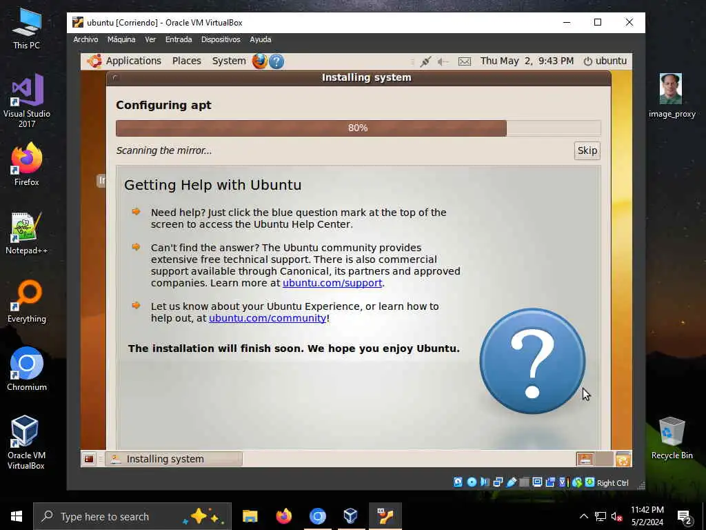The image size is (706, 530).
Task: Open the clock showing Thu May 2, 9:43 PM
Action: tap(527, 61)
